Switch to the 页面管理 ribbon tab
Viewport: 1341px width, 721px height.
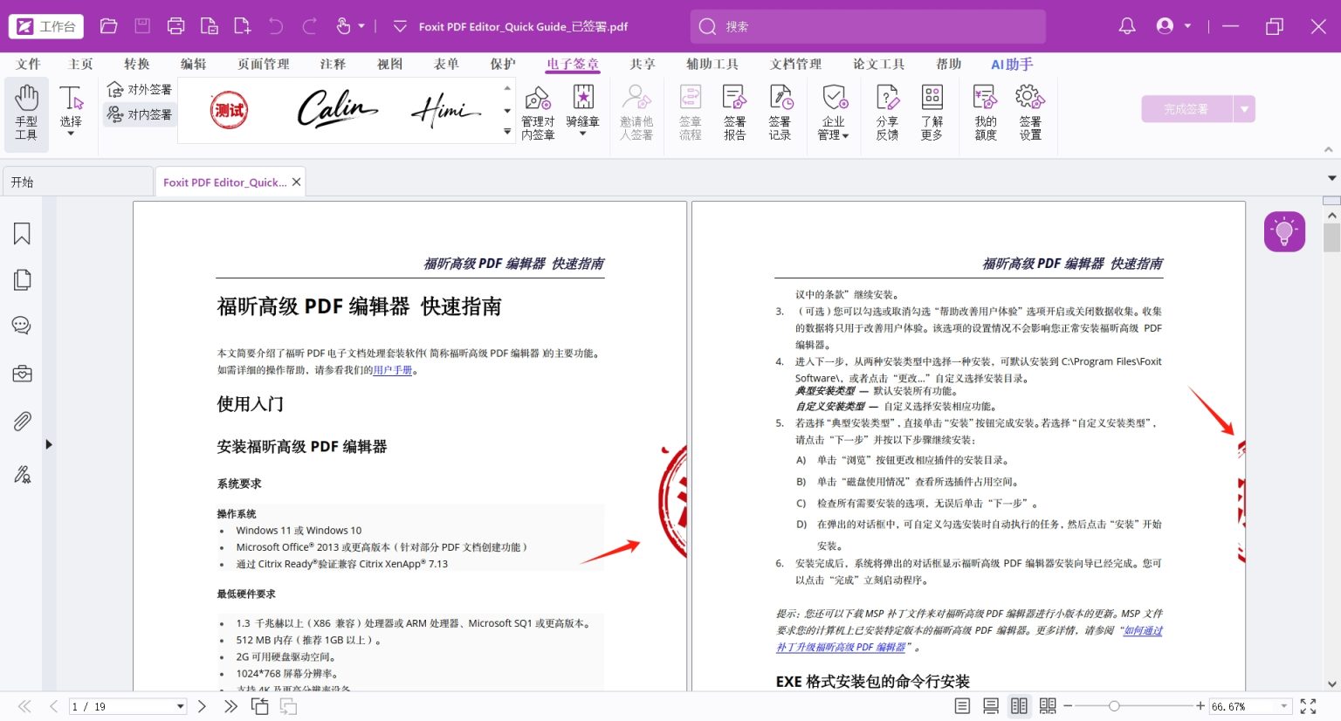point(263,64)
